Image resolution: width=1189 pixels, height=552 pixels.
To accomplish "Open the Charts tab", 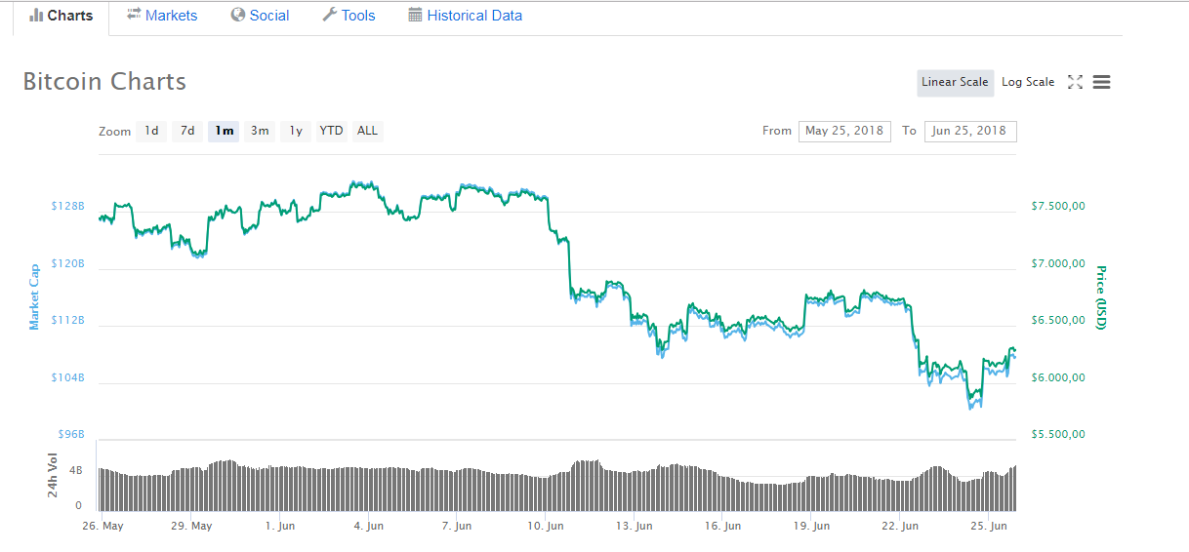I will click(x=61, y=17).
